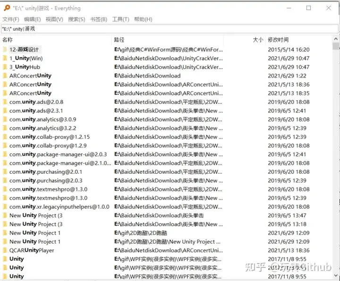Viewport: 340px width, 281px height.
Task: Open the 书签(B) menu
Action: (x=99, y=19)
